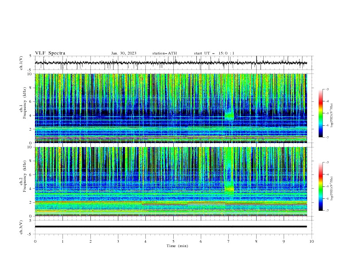351x271 pixels.
Task: Click time axis tick label "3"
Action: coord(118,241)
